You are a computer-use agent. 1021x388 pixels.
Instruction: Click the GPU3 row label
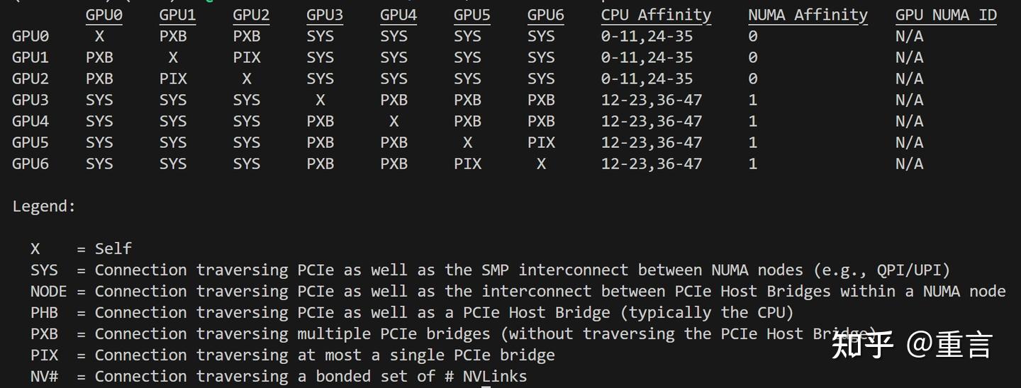pos(30,100)
